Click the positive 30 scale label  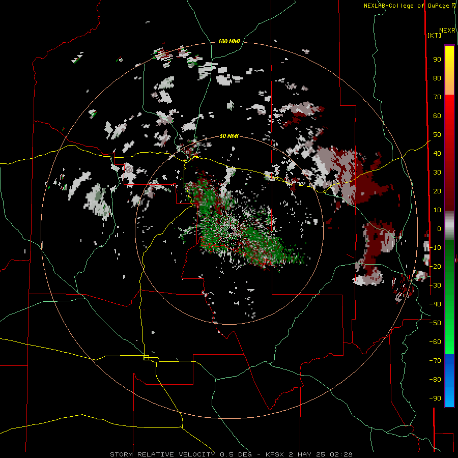point(437,173)
